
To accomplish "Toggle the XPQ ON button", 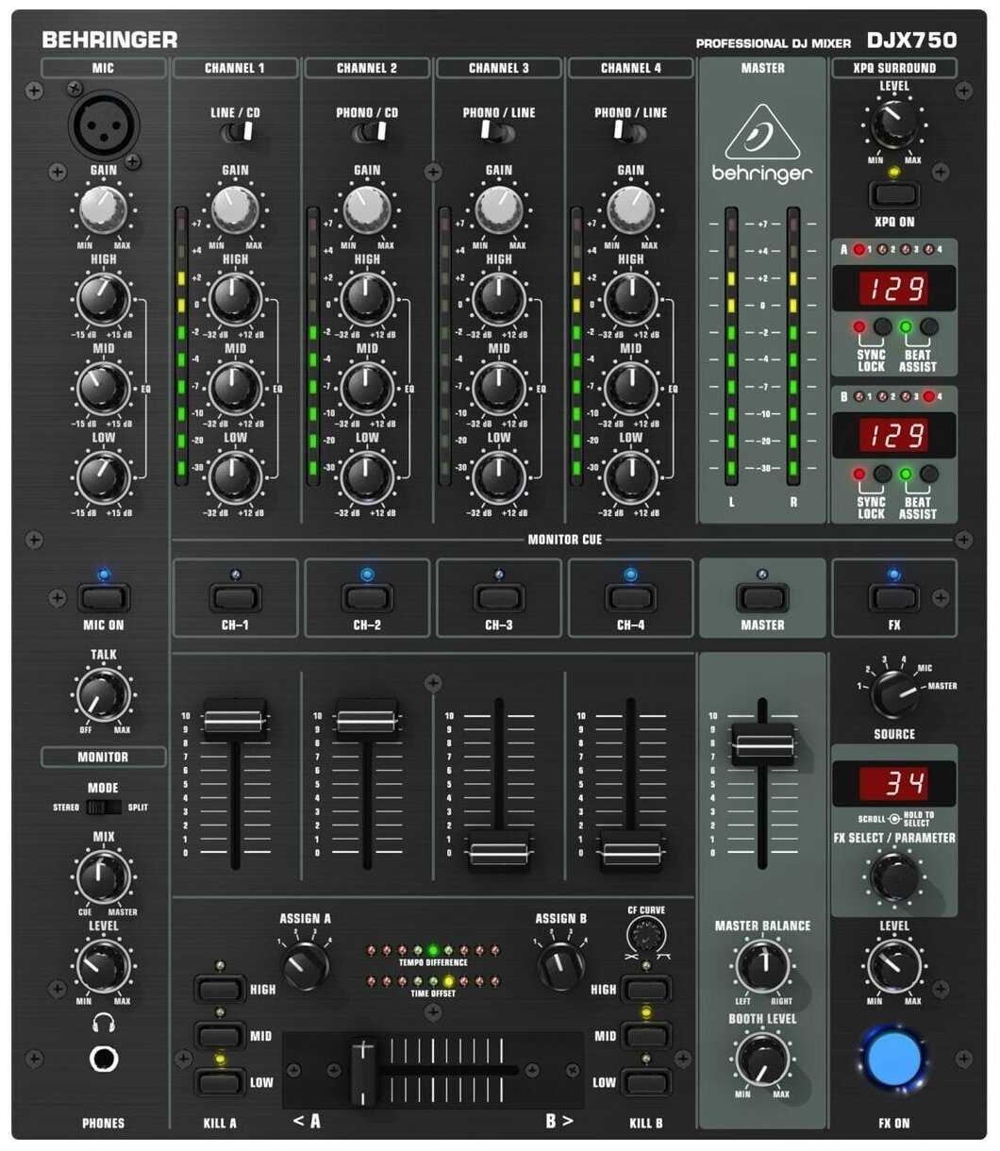I will (893, 194).
